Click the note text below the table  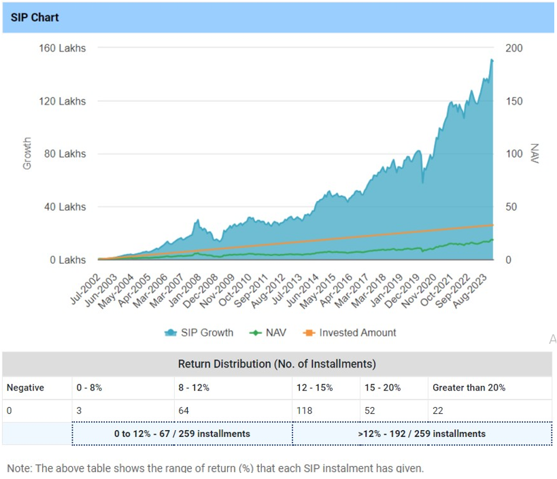(215, 468)
